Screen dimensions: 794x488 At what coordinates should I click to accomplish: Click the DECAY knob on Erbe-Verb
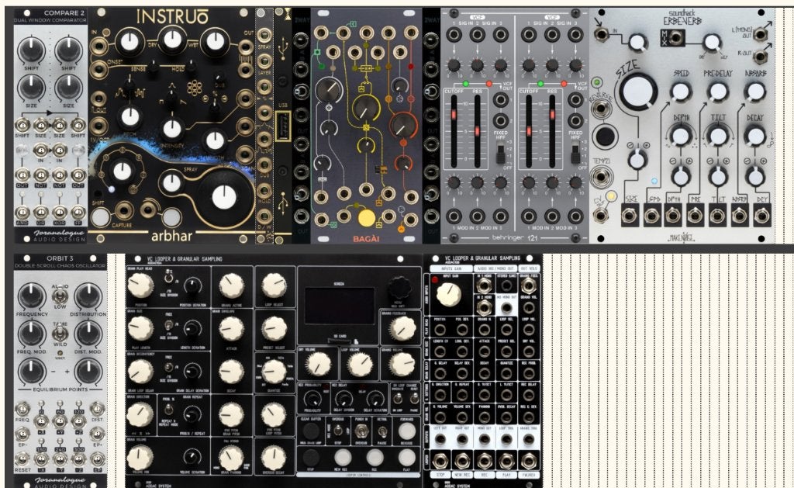pyautogui.click(x=755, y=136)
